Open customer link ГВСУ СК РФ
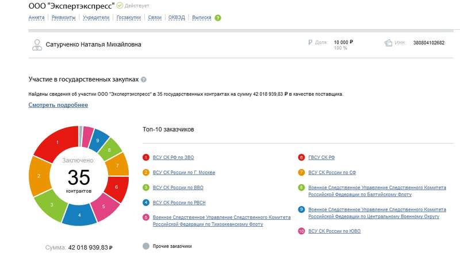This screenshot has width=460, height=256. [x=321, y=158]
